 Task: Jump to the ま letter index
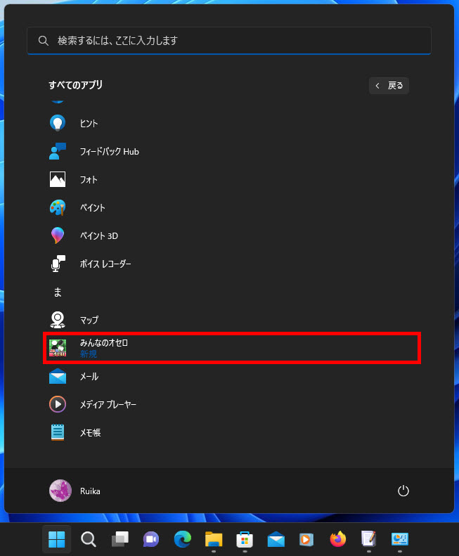coord(58,292)
